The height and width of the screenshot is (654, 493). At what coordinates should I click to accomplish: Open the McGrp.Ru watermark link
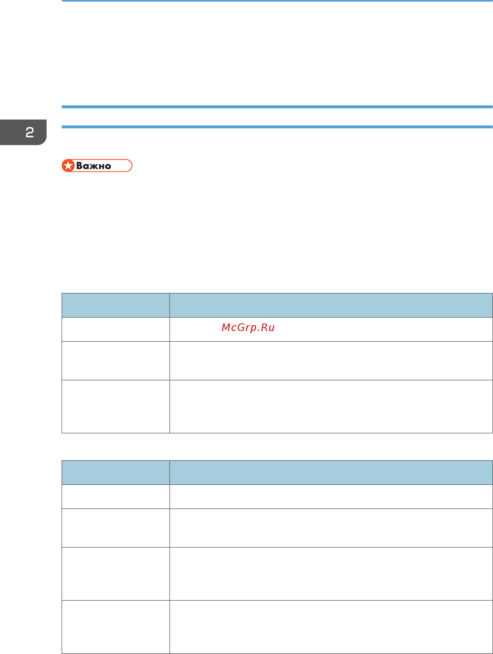point(248,328)
